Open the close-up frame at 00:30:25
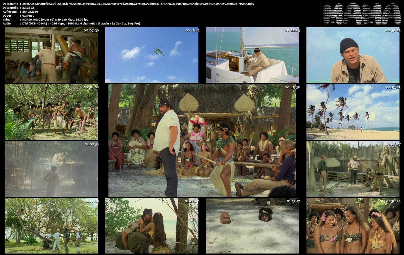The height and width of the screenshot is (255, 404). click(x=353, y=55)
